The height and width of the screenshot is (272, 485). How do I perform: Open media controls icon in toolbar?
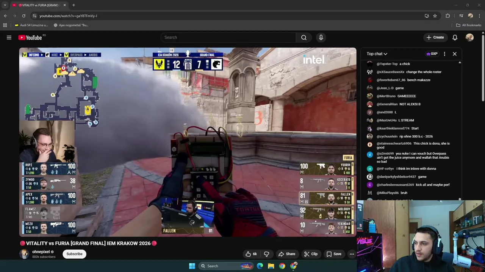pos(461,16)
